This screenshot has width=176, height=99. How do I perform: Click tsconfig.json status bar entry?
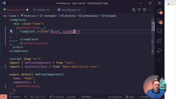115,97
